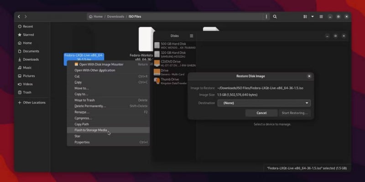Choose Move to… in context menu
This screenshot has height=182, width=365.
tap(108, 88)
